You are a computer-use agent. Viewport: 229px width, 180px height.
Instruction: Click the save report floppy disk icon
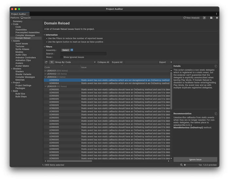(x=211, y=18)
